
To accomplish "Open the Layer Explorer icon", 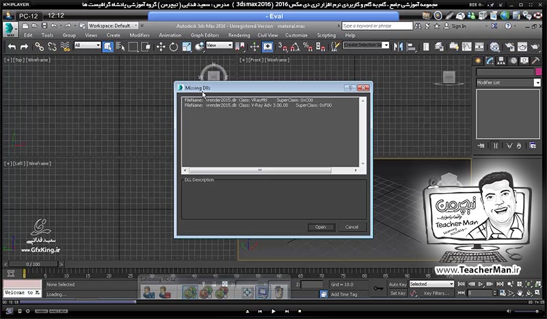I will coord(439,46).
